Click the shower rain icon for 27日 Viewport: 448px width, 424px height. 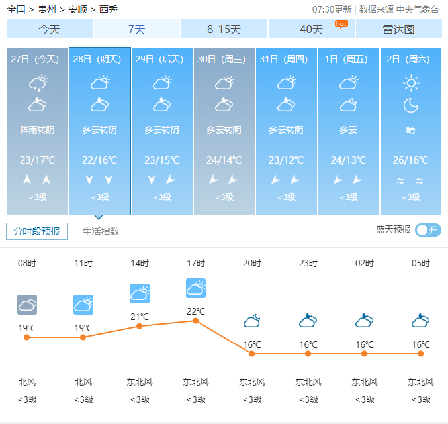[x=37, y=83]
